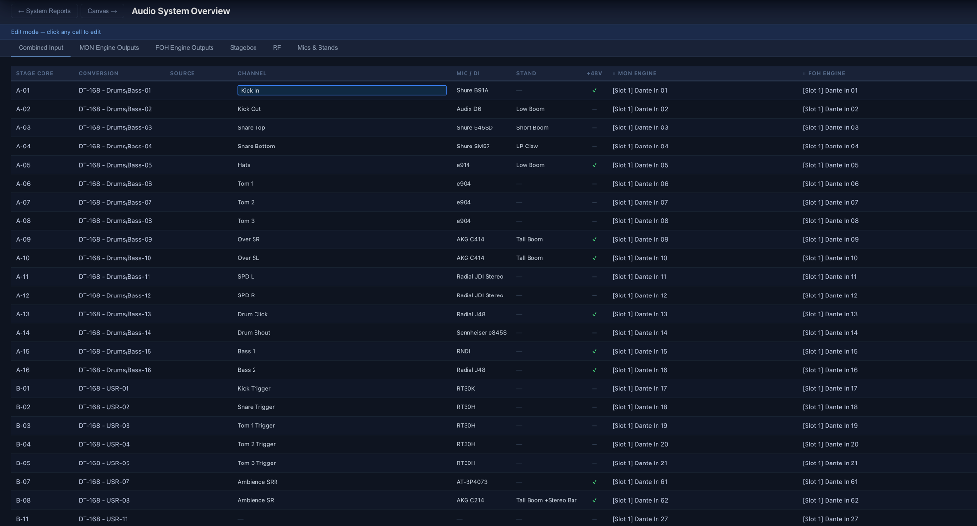This screenshot has height=526, width=977.
Task: Toggle +48V checkmark for Over SL row
Action: pyautogui.click(x=594, y=258)
